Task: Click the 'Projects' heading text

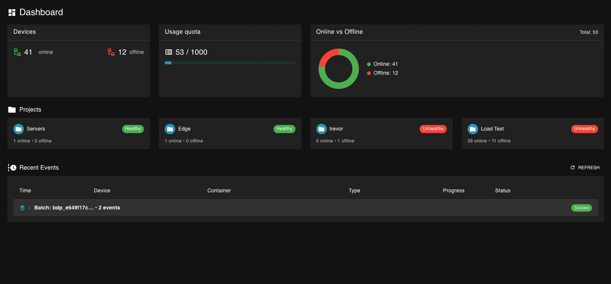Action: [30, 110]
